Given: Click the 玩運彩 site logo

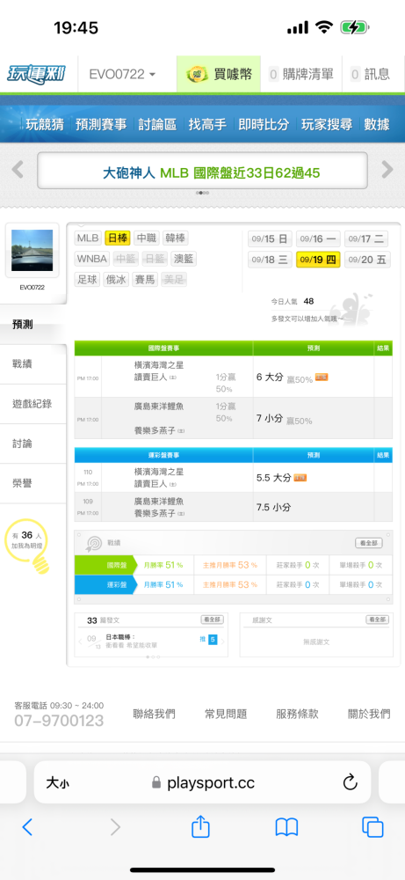Looking at the screenshot, I should (36, 74).
